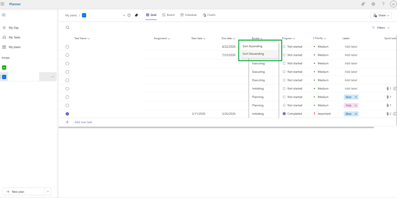
Task: Click the My Tasks house icon
Action: point(4,38)
